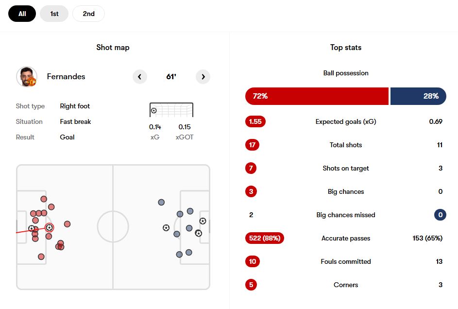Select the away goal ball icon near centre circle

pyautogui.click(x=166, y=227)
